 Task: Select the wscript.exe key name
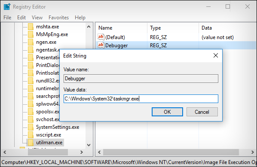pyautogui.click(x=49, y=135)
